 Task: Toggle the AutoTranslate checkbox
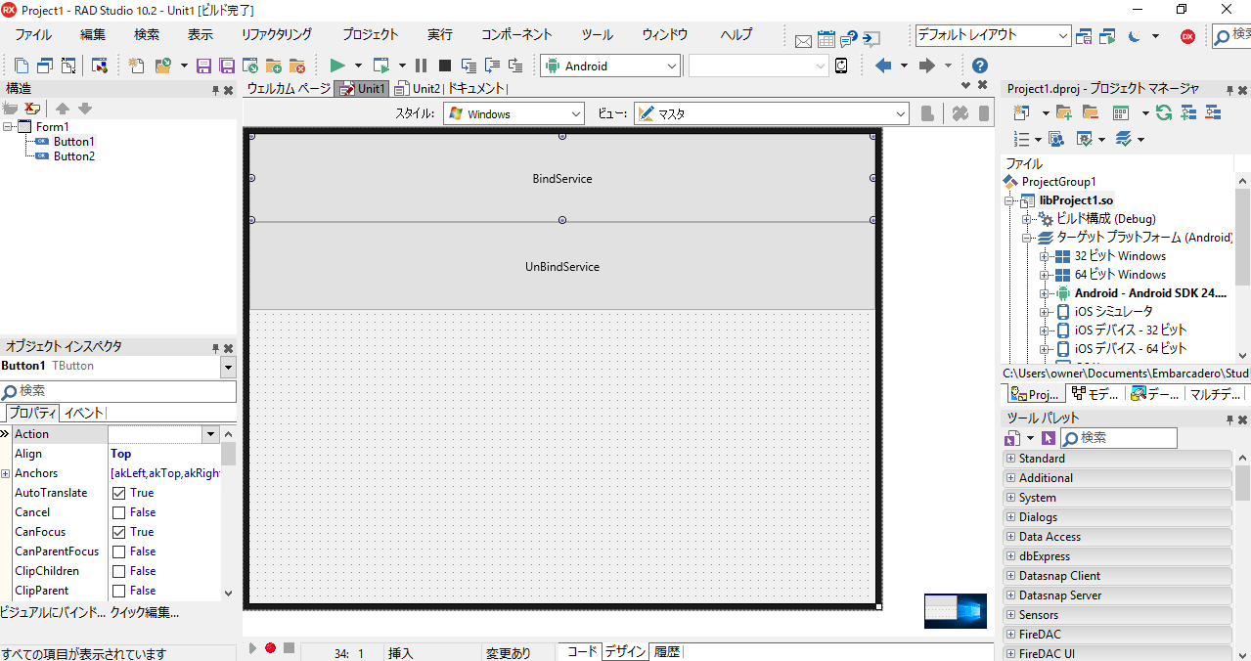click(x=118, y=493)
